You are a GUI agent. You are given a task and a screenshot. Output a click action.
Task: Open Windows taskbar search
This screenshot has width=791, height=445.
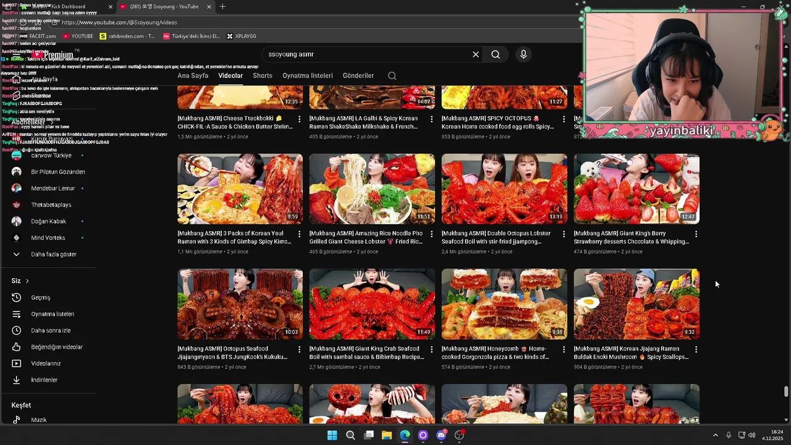coord(350,435)
